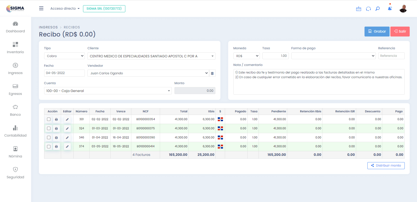The image size is (417, 202).
Task: Click Vence date 16-04-2022
Action: click(121, 138)
